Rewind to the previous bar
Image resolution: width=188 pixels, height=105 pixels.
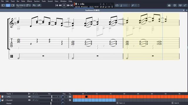(60, 5)
